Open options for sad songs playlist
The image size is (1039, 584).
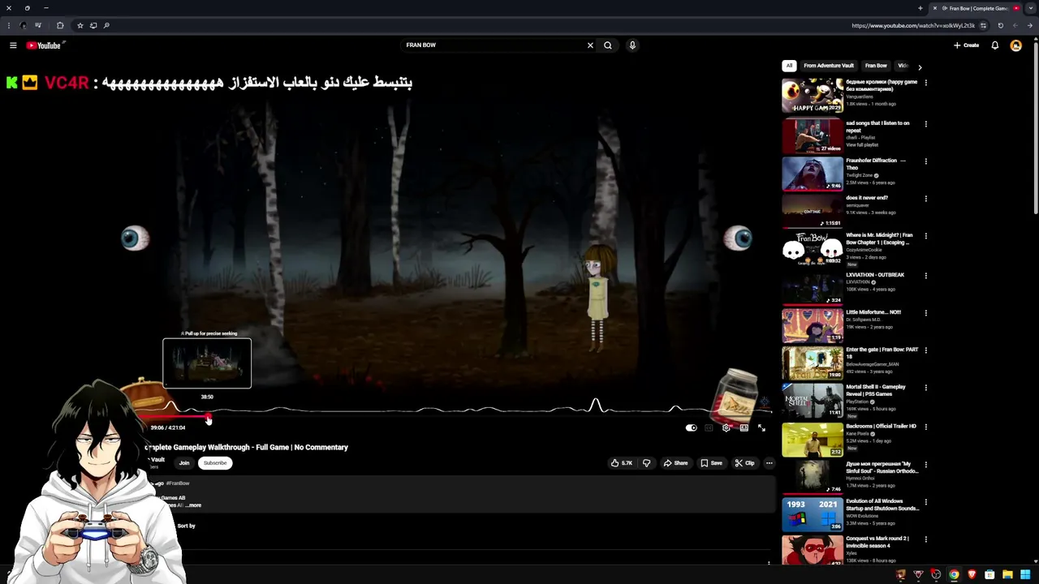click(x=926, y=124)
